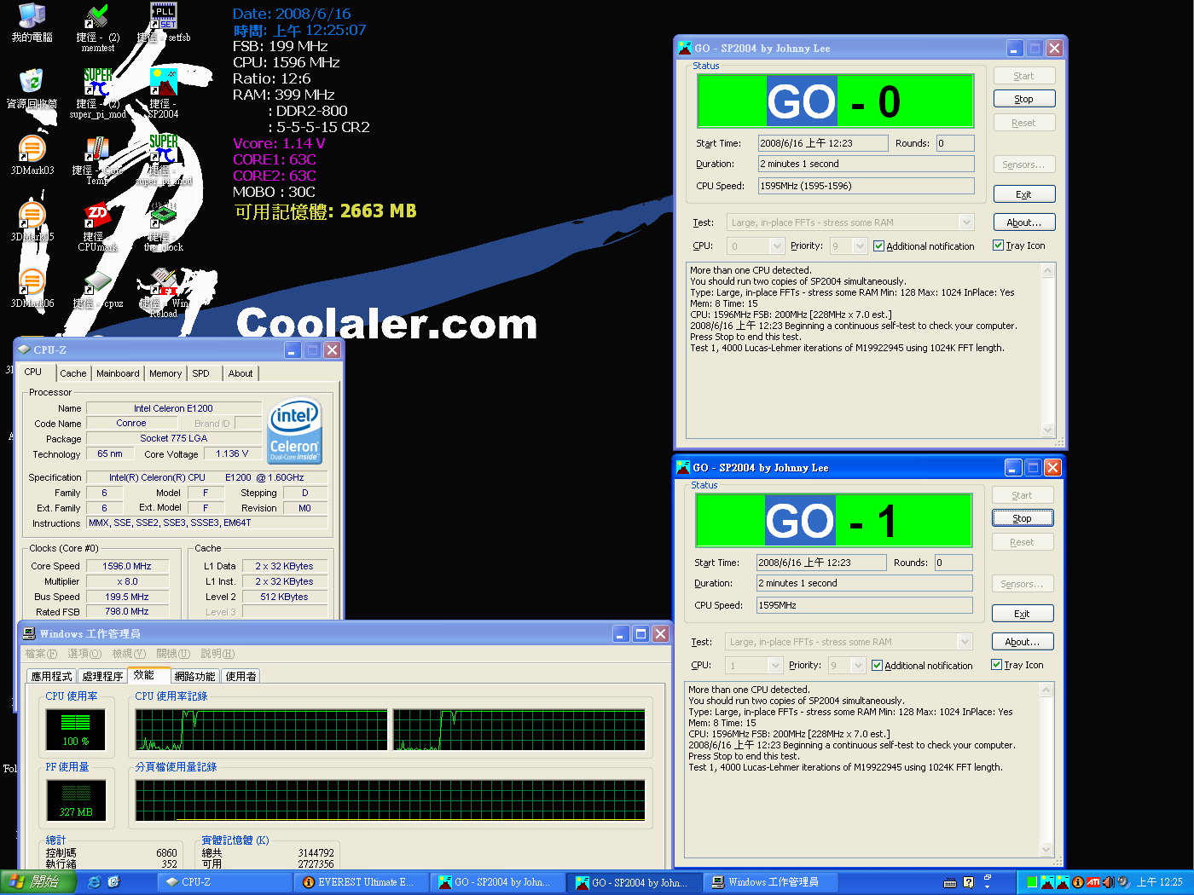1194x895 pixels.
Task: Open the 檔案(F) menu in Task Manager
Action: [41, 654]
